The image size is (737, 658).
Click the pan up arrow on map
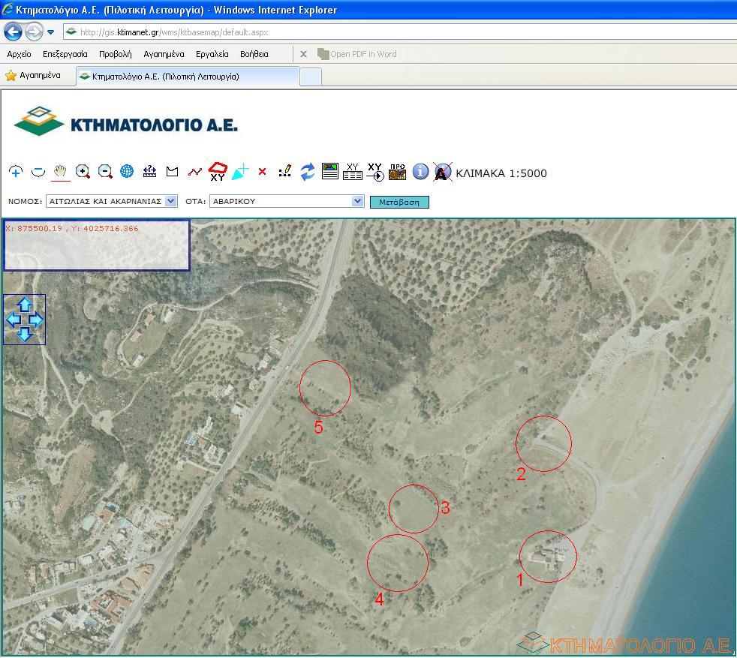[24, 305]
